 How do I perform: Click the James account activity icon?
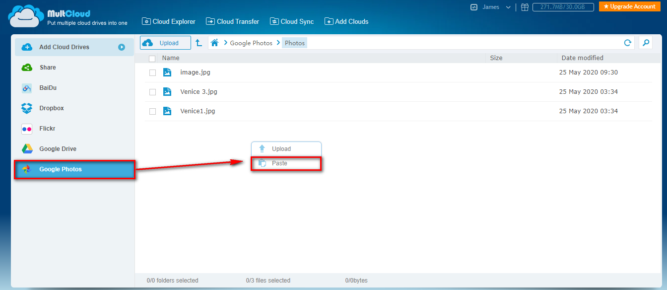(x=473, y=7)
